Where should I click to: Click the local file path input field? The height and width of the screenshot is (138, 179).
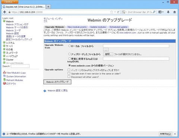[x=136, y=46]
